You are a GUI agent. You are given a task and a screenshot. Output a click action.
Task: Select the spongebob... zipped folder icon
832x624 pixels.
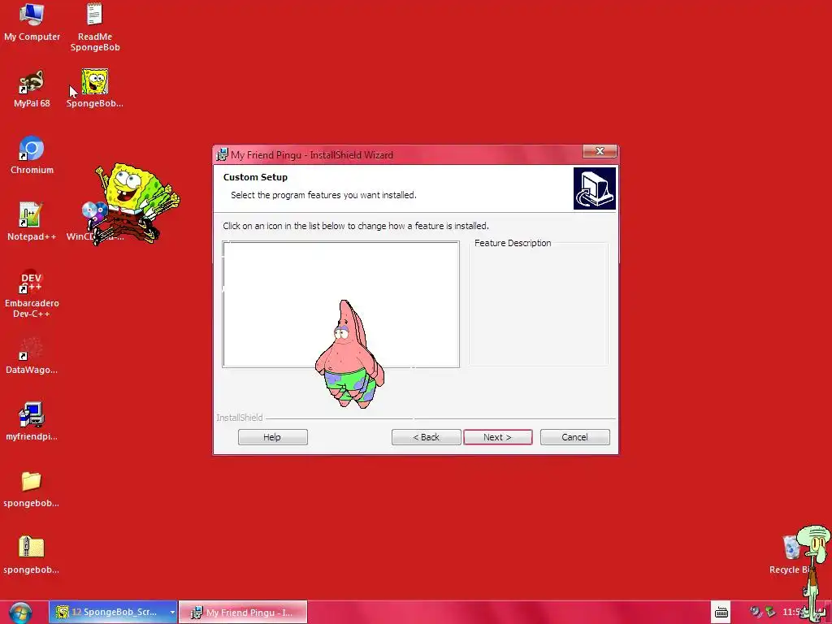click(x=32, y=554)
